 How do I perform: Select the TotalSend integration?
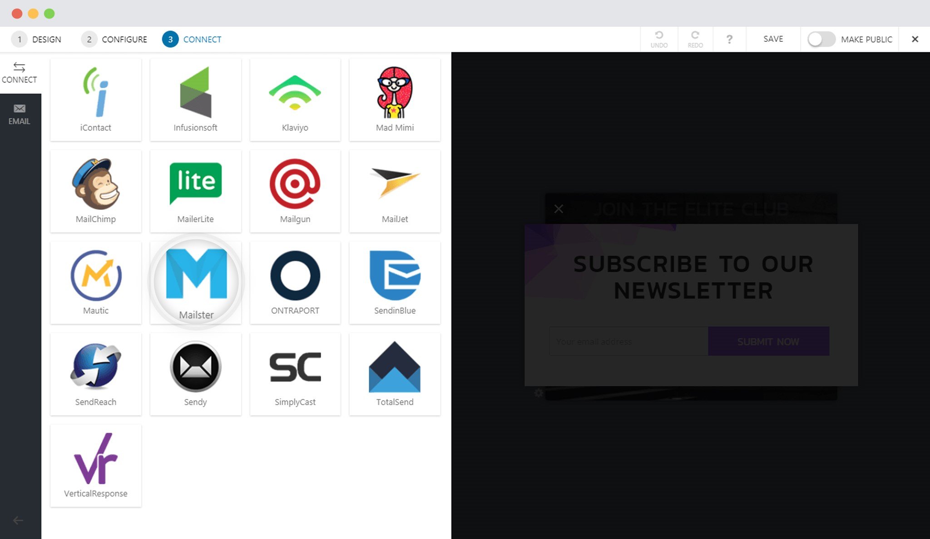point(395,374)
